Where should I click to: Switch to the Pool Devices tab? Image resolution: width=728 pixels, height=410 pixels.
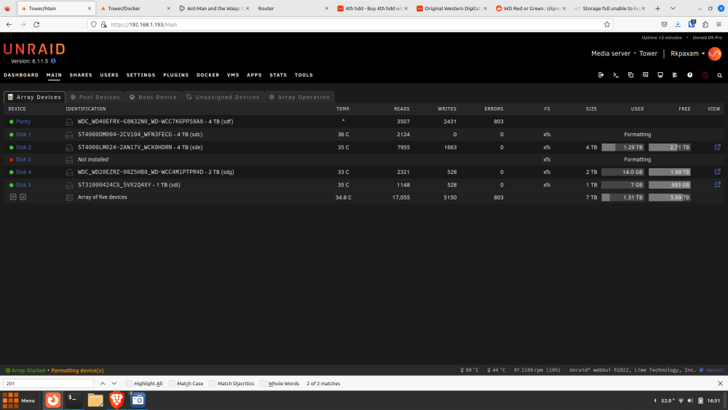coord(95,97)
